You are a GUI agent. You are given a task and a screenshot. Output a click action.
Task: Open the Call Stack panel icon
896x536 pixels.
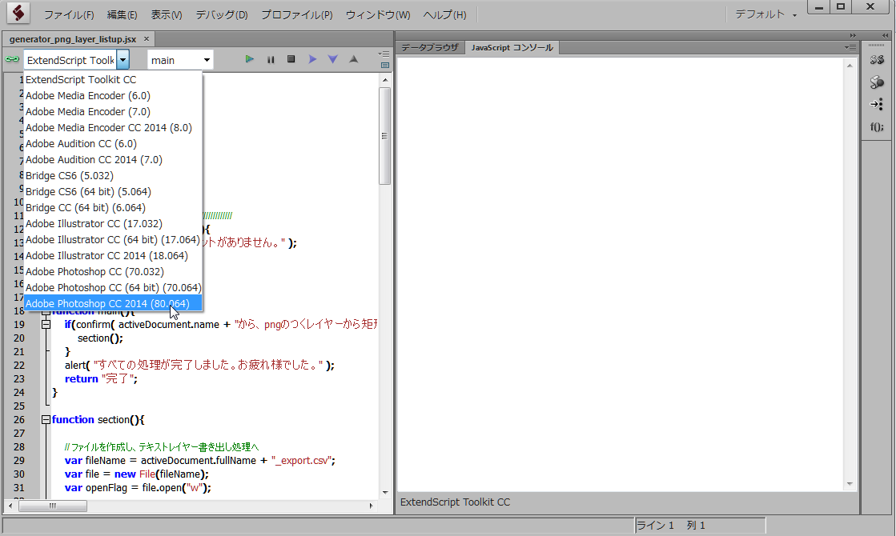[877, 104]
